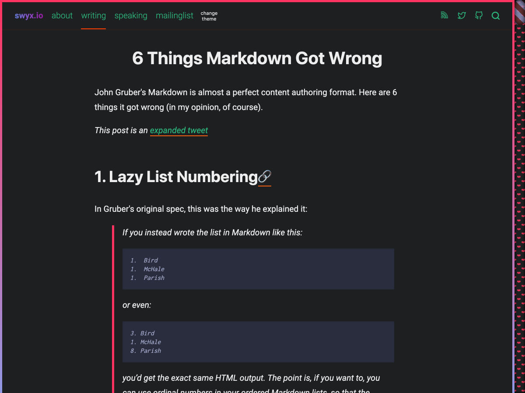The height and width of the screenshot is (393, 525).
Task: Click the 'John Gruber's Markdown' intro paragraph
Action: pyautogui.click(x=246, y=100)
